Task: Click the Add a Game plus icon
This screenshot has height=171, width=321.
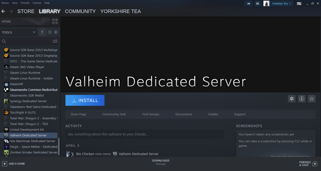Action: click(x=5, y=164)
